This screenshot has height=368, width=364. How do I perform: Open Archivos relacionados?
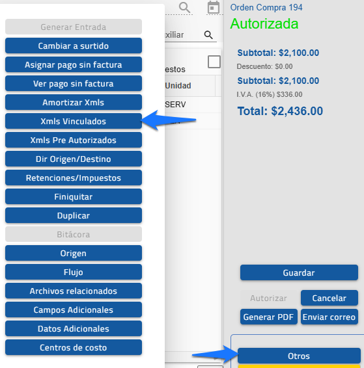pos(74,291)
